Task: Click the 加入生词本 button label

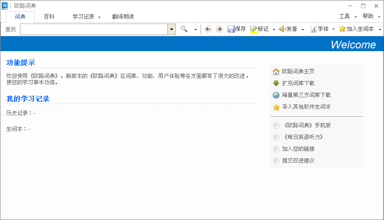Action: pos(360,29)
